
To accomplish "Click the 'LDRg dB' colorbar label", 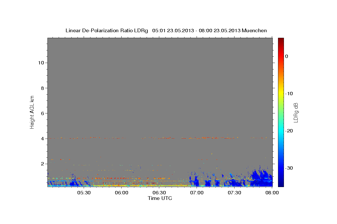I will click(x=296, y=113).
